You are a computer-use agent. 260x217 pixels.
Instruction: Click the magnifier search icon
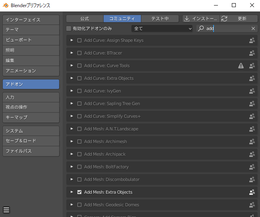pyautogui.click(x=201, y=28)
